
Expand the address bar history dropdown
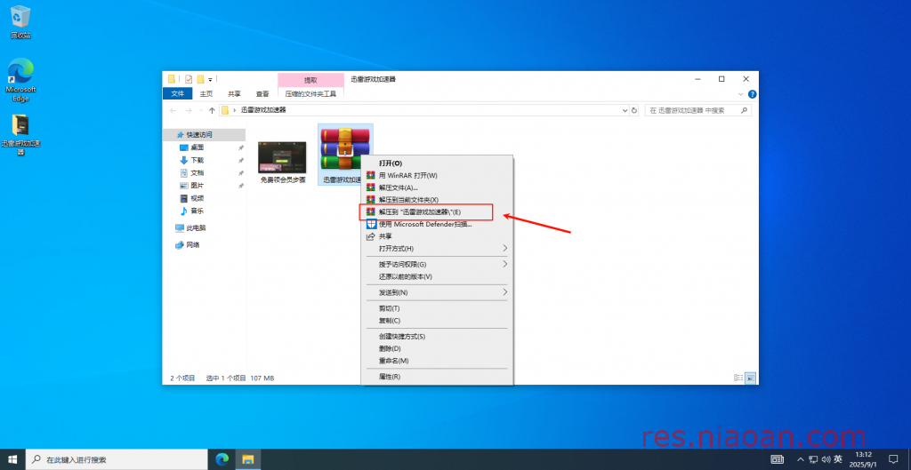[x=625, y=110]
